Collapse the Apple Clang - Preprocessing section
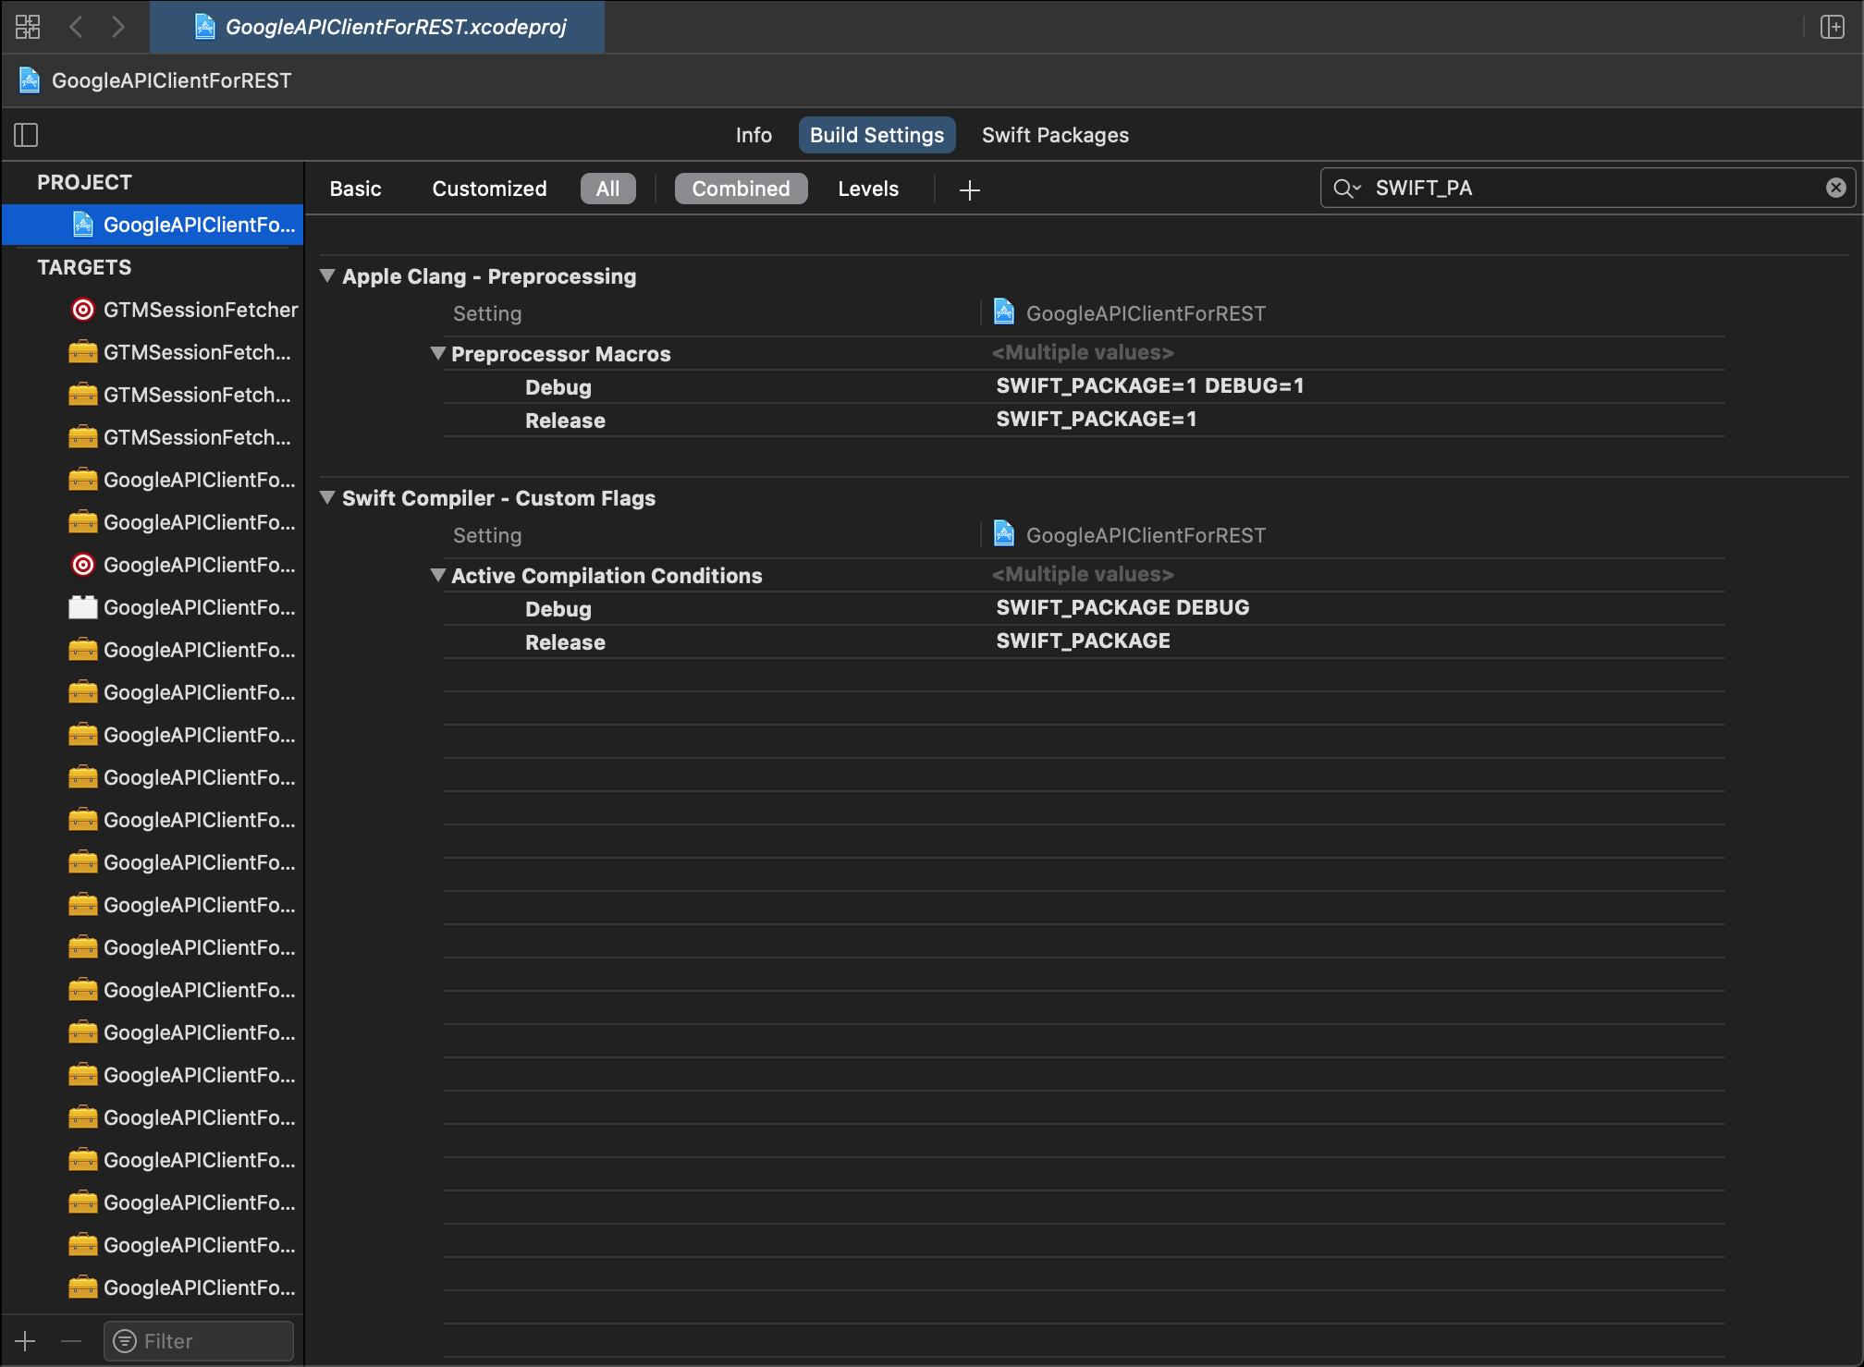Image resolution: width=1864 pixels, height=1367 pixels. [326, 275]
